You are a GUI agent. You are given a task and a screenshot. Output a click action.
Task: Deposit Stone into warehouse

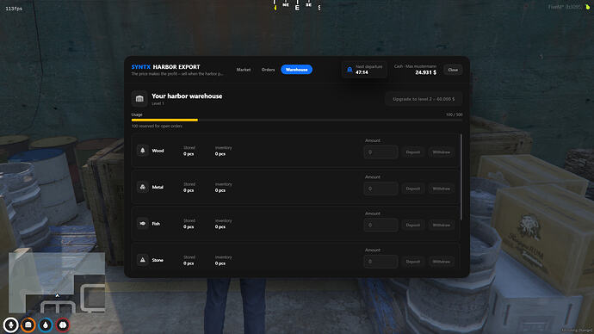[x=413, y=262]
